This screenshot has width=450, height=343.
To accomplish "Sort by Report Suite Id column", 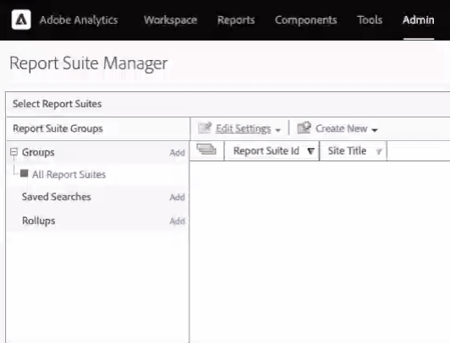I will click(x=266, y=150).
